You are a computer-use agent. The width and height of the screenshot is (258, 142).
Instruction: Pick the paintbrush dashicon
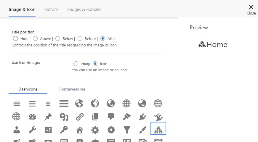tap(142, 130)
